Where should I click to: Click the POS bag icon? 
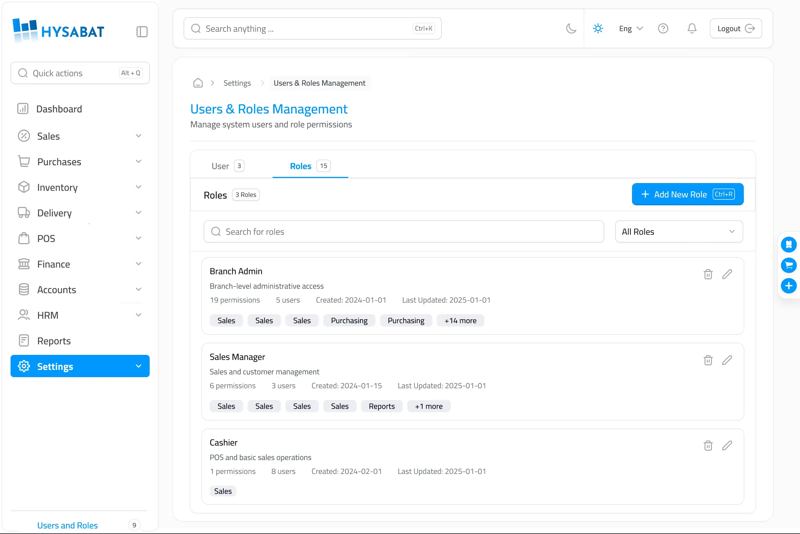coord(24,238)
